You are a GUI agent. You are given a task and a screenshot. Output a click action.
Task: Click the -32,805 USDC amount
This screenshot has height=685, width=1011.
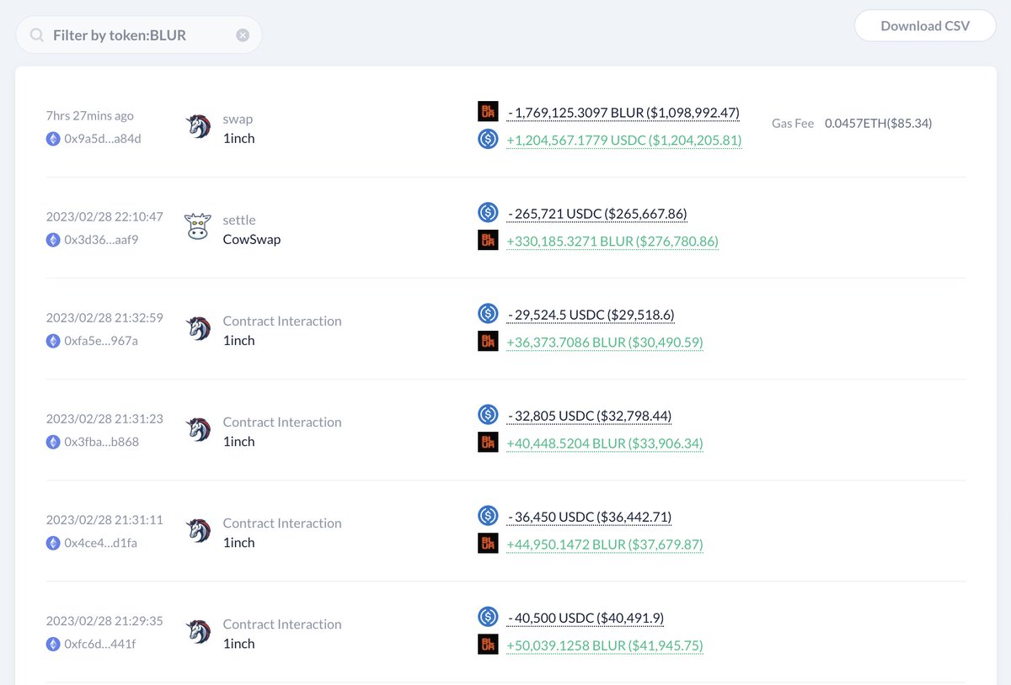[590, 416]
